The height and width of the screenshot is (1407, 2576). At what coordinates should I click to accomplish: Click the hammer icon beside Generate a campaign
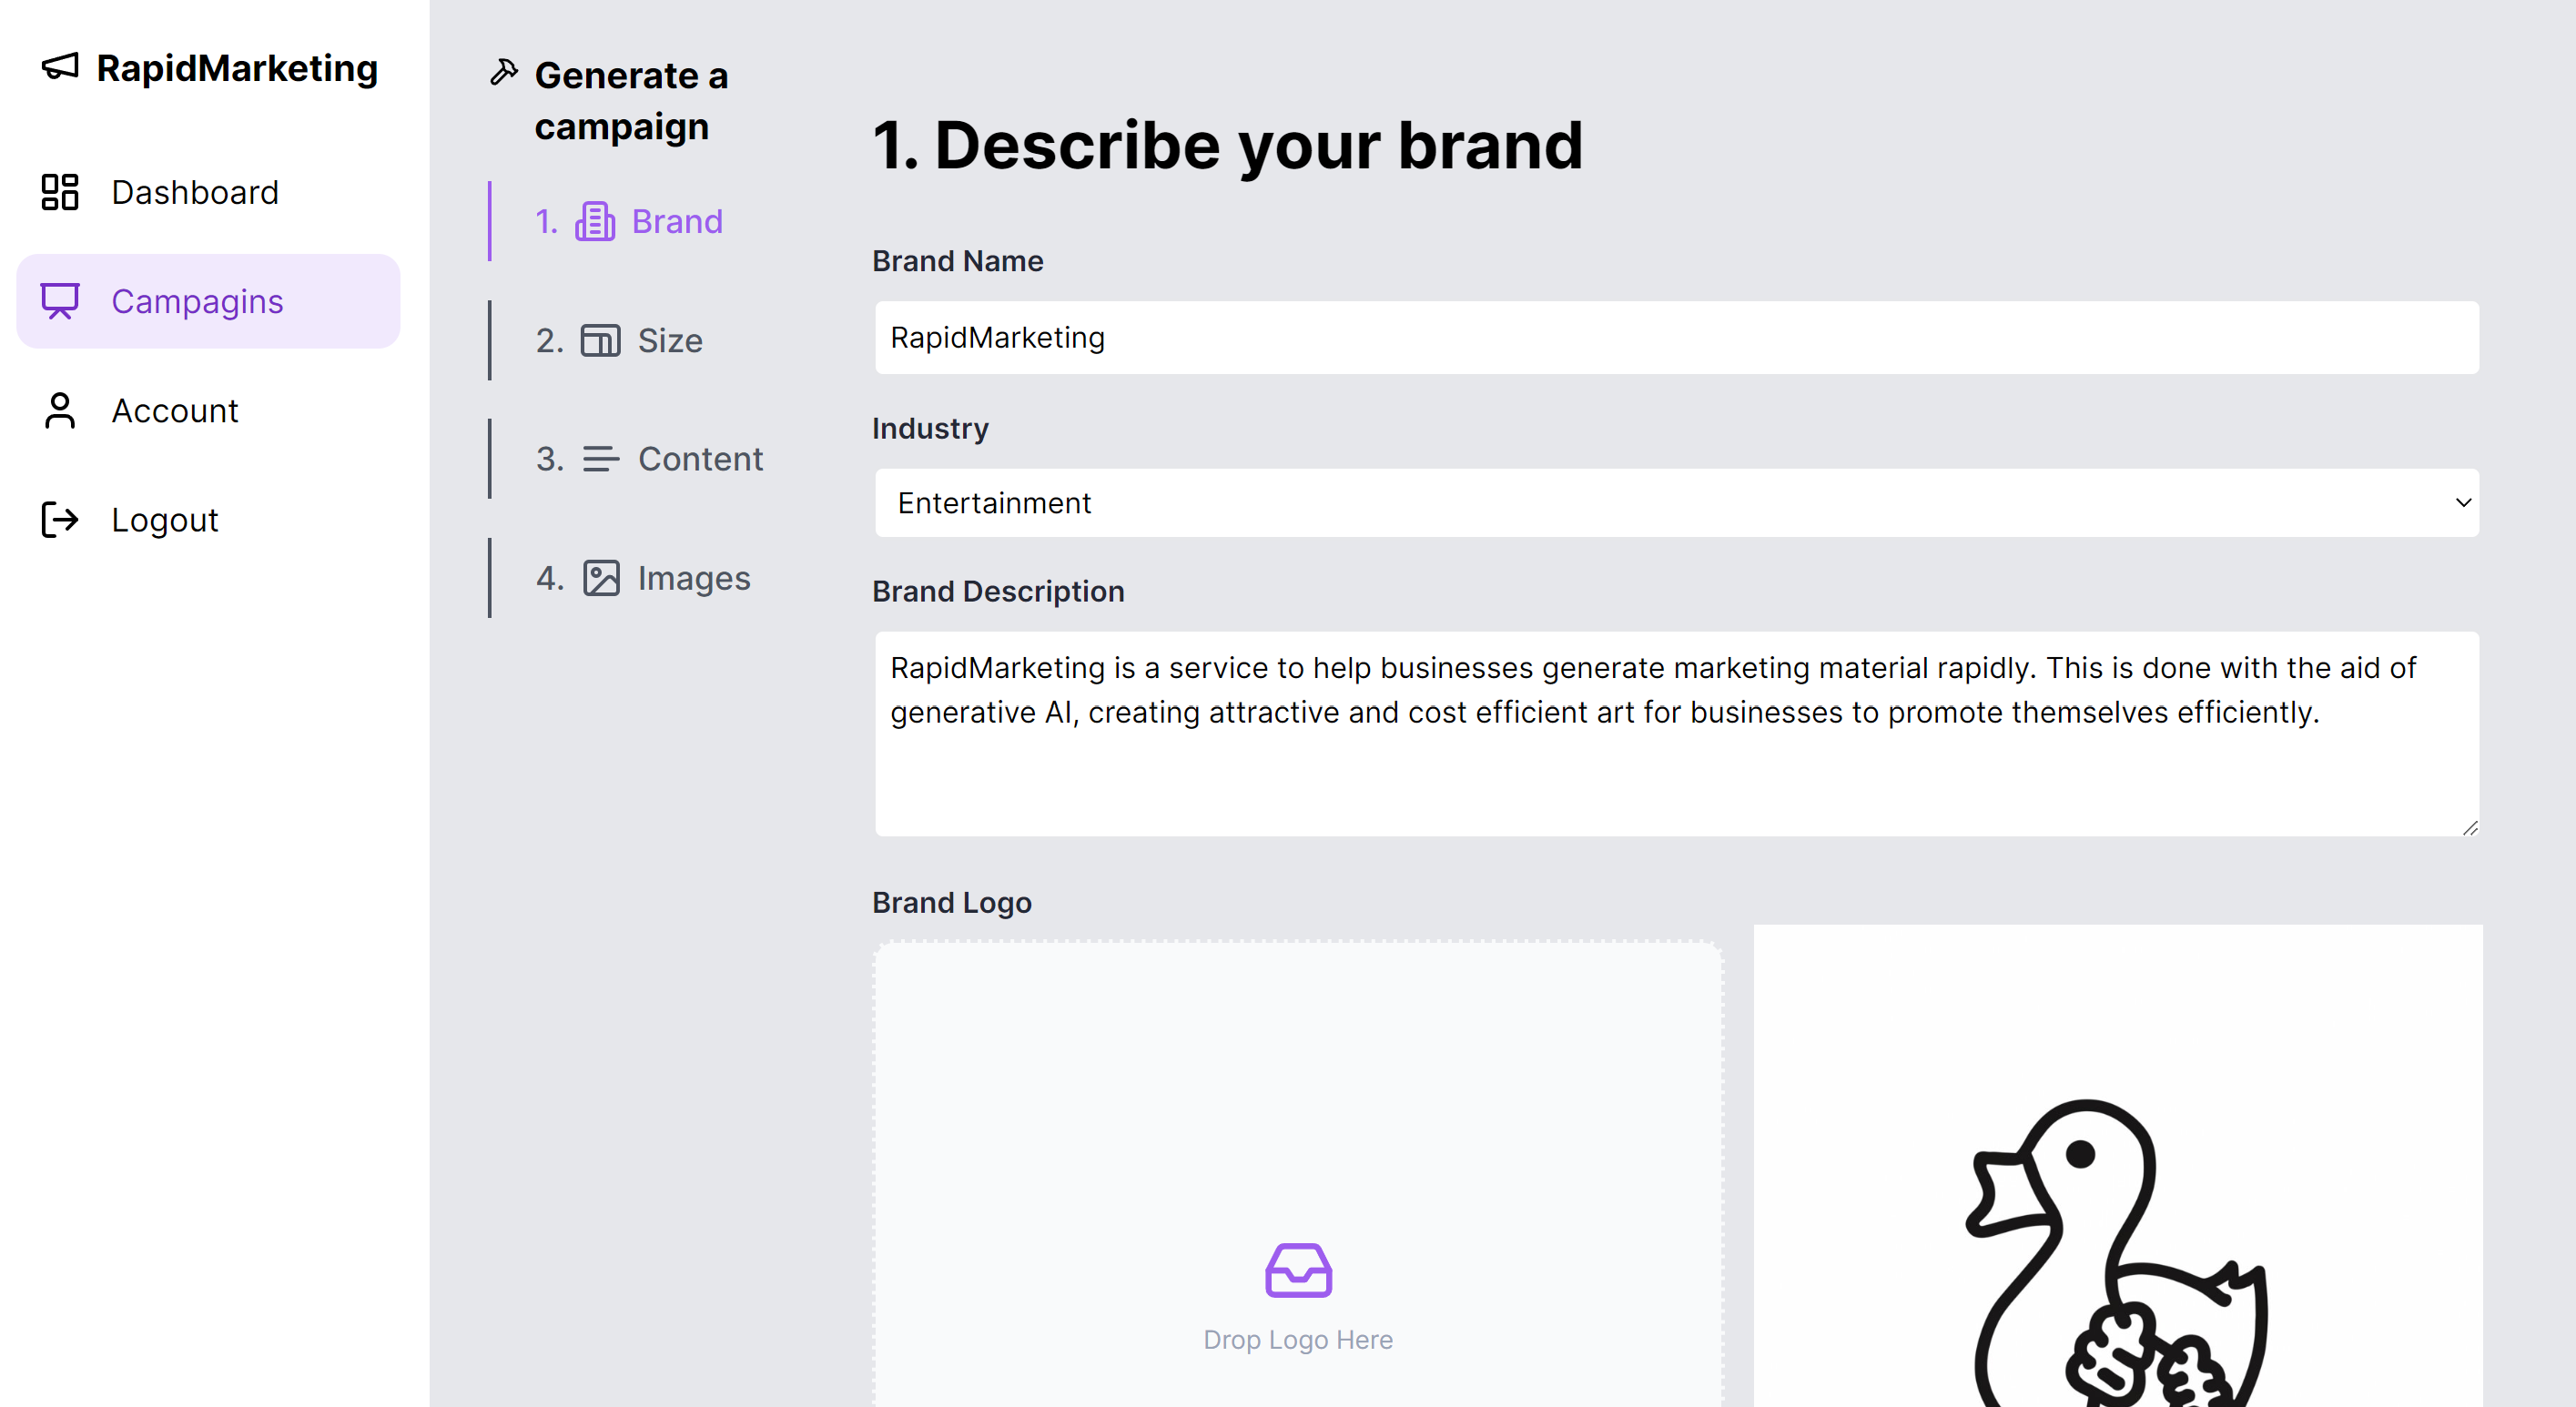point(504,72)
